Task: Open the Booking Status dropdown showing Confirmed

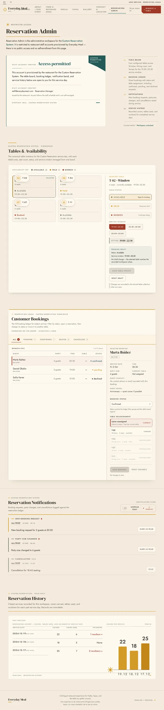Action: click(131, 404)
